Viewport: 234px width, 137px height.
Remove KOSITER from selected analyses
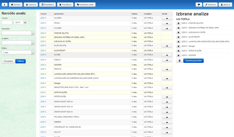coord(178,56)
